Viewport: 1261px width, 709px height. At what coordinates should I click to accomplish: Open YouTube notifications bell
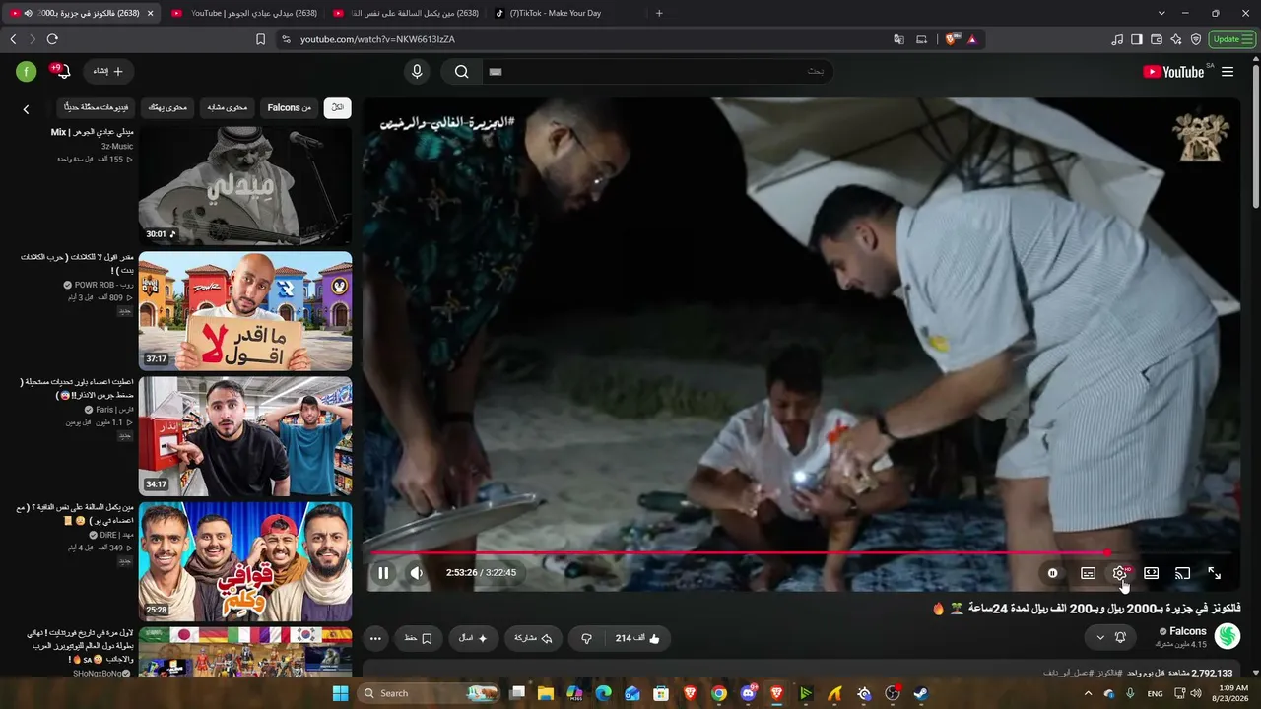click(61, 71)
